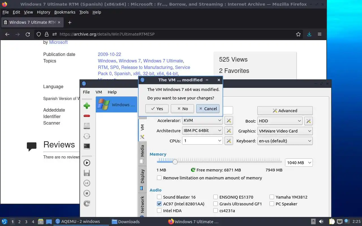Open Firefox History menu
362x226 pixels.
coord(44,12)
